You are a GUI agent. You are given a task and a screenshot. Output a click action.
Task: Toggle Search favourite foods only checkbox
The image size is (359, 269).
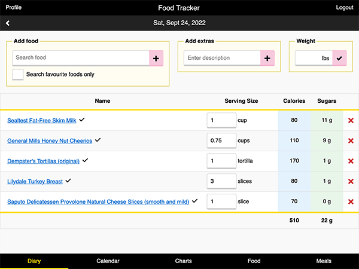click(18, 75)
